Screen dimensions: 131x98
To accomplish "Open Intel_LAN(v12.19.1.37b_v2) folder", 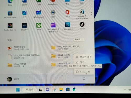I will pos(65,48).
